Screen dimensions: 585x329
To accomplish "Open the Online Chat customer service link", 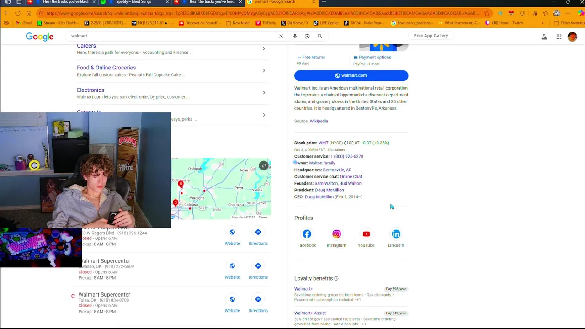I will click(351, 177).
